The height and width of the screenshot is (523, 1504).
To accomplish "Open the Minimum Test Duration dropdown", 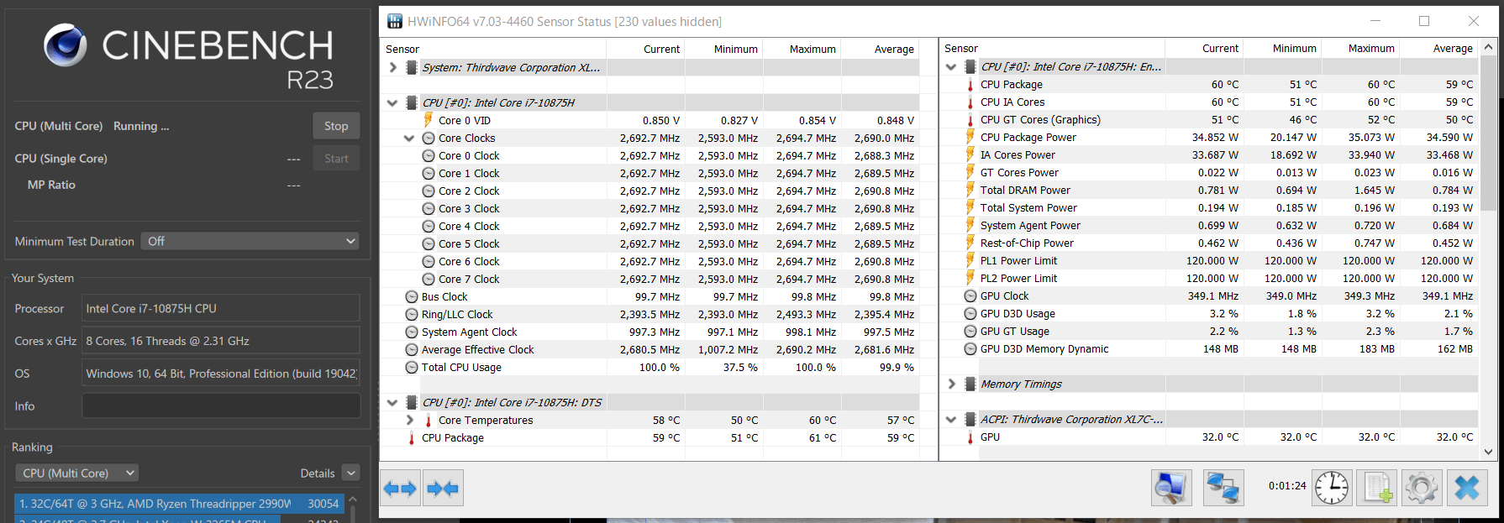I will click(x=250, y=241).
